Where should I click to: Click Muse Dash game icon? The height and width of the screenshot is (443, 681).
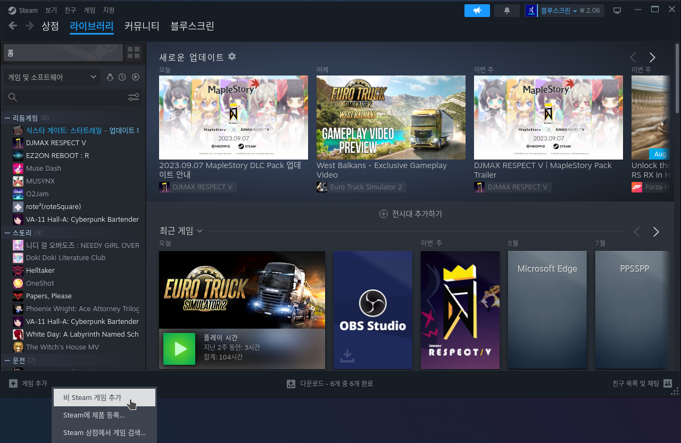coord(18,169)
